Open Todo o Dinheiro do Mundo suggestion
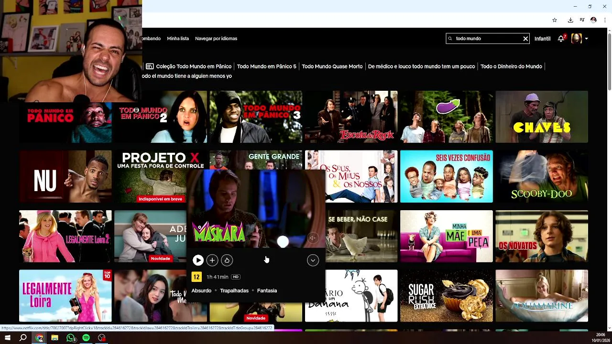This screenshot has width=612, height=344. [x=511, y=66]
